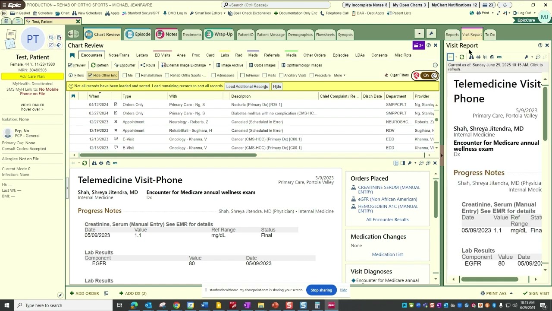Viewport: 552px width, 311px height.
Task: Click the Print icon in the top toolbar
Action: pyautogui.click(x=483, y=13)
